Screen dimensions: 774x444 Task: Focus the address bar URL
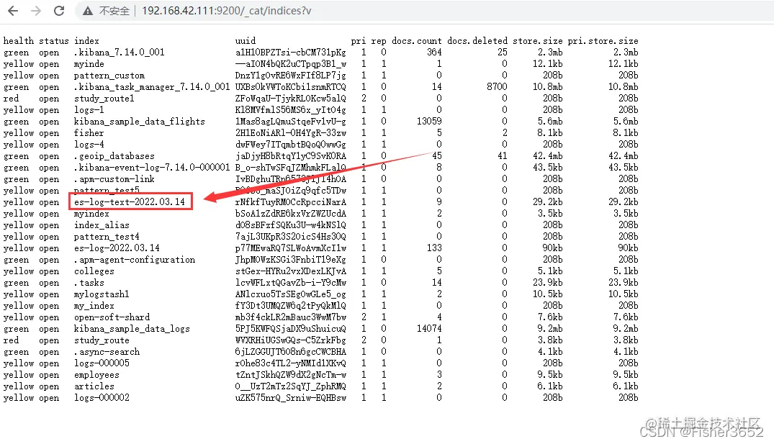tap(227, 11)
